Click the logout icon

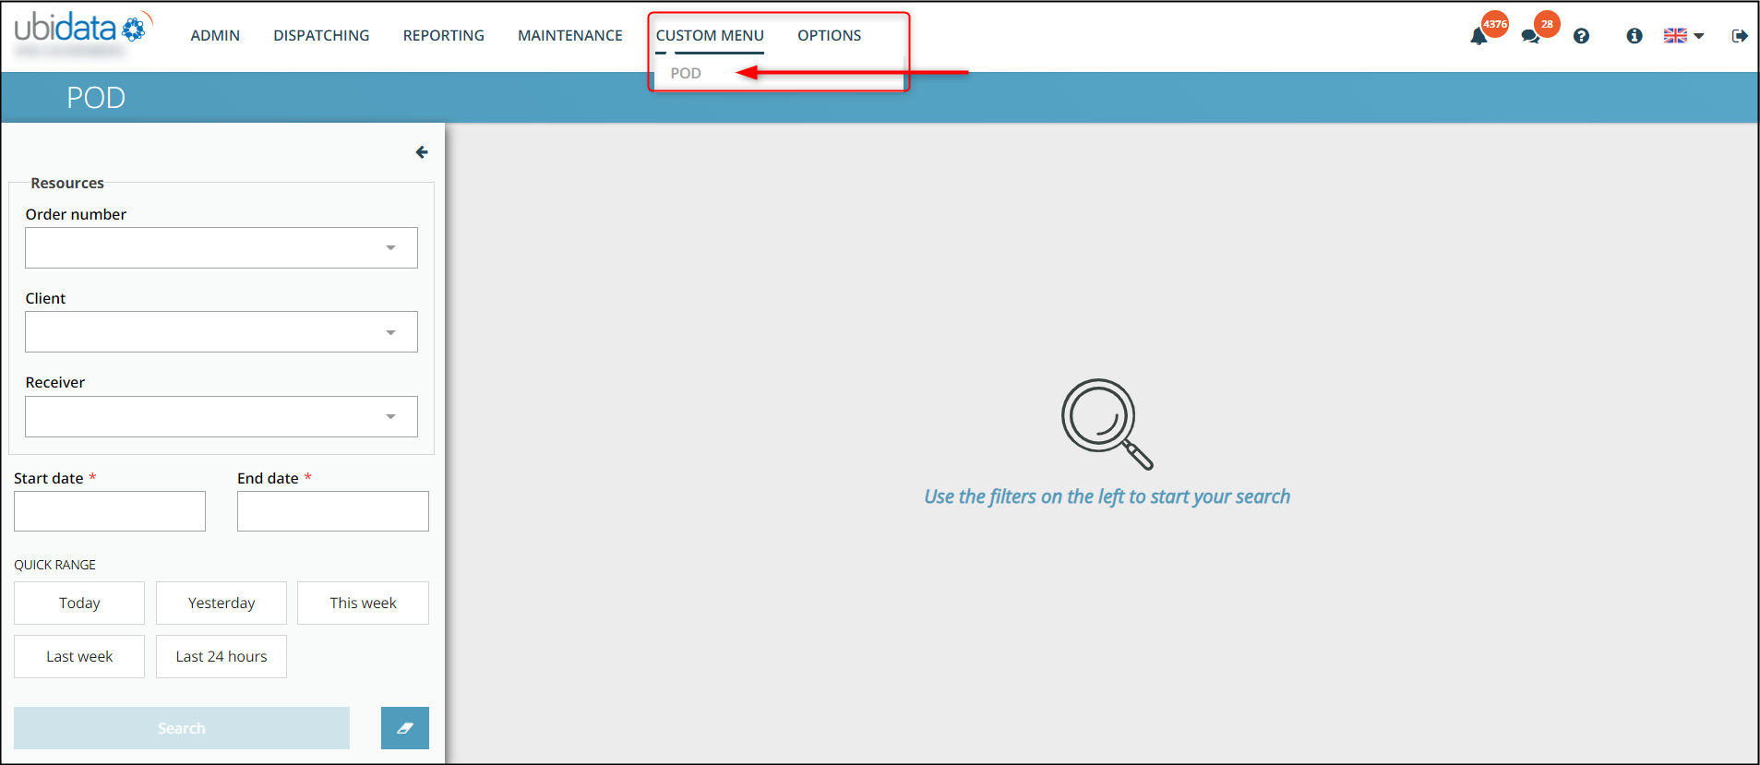coord(1739,36)
